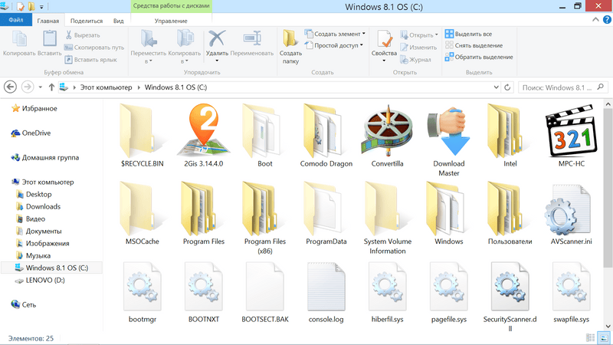
Task: Open the Простой доступ dropdown
Action: click(x=333, y=45)
